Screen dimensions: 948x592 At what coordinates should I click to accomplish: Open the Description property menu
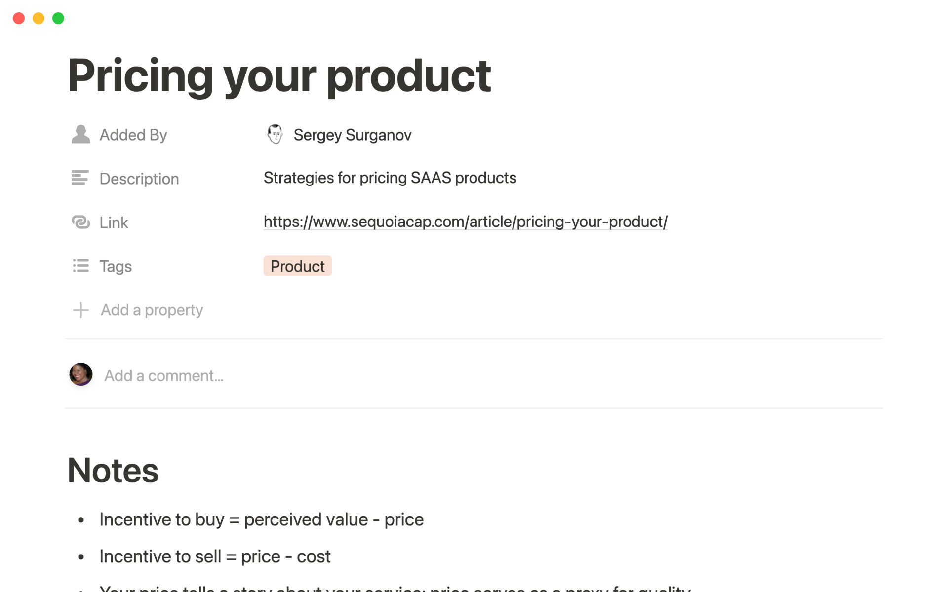coord(139,179)
